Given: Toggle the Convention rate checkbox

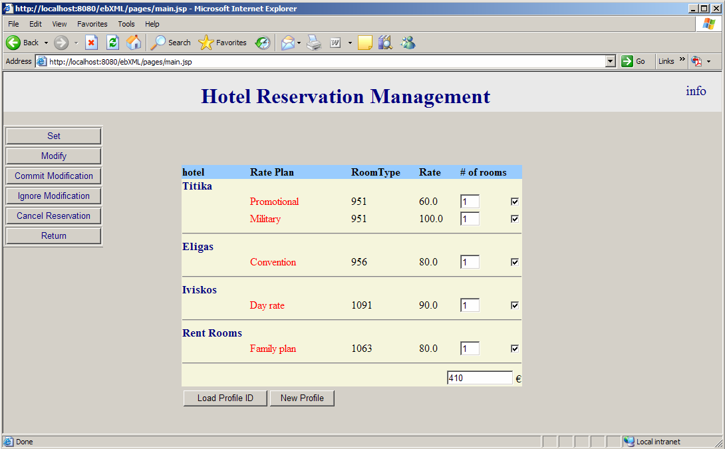Looking at the screenshot, I should [x=515, y=262].
